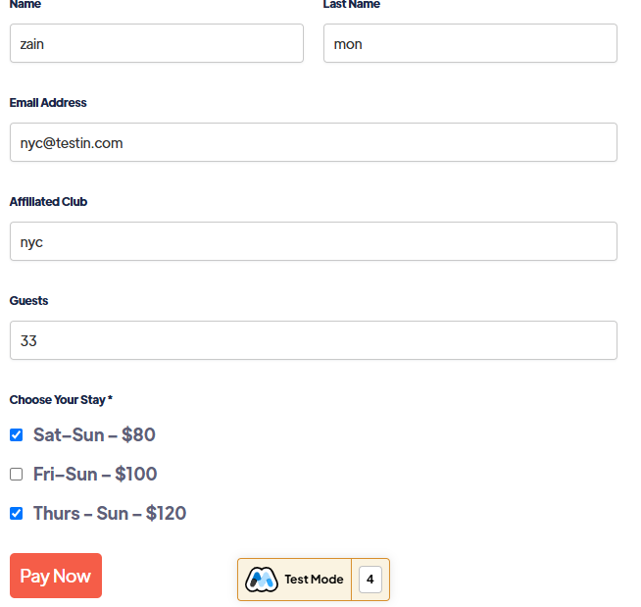641x607 pixels.
Task: Click the 'Fri–Sun – $100' option text
Action: tap(95, 474)
